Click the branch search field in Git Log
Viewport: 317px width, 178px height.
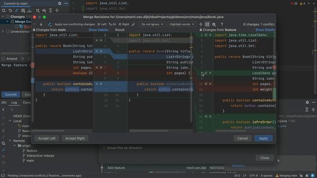pyautogui.click(x=20, y=109)
